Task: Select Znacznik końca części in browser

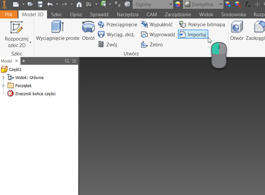Action: click(x=35, y=94)
